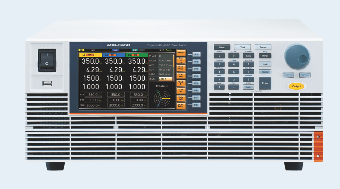This screenshot has width=340, height=189.
Task: Toggle the POWER rocker switch
Action: (x=47, y=60)
